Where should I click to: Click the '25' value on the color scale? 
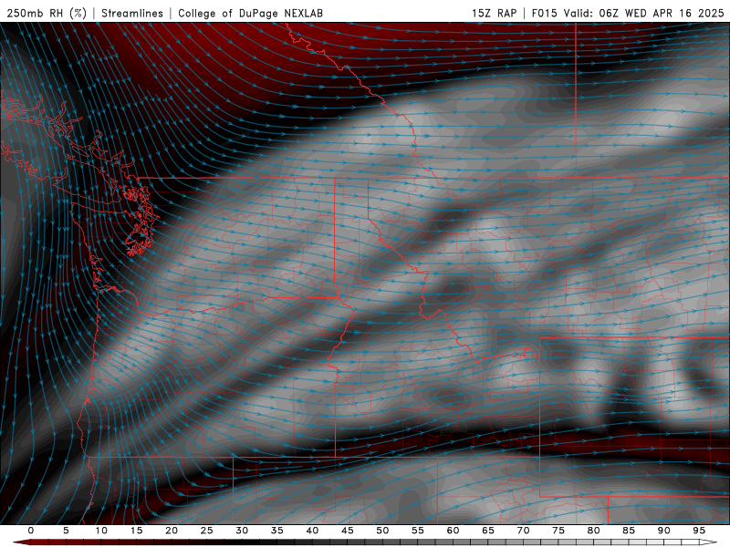[207, 531]
